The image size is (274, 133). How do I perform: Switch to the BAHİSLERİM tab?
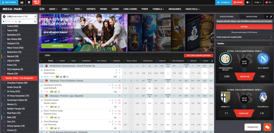pos(252,17)
